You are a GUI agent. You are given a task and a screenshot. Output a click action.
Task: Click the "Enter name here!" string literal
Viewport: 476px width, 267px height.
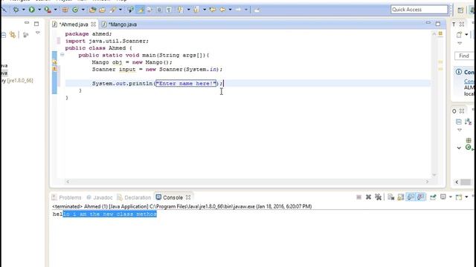(x=186, y=83)
